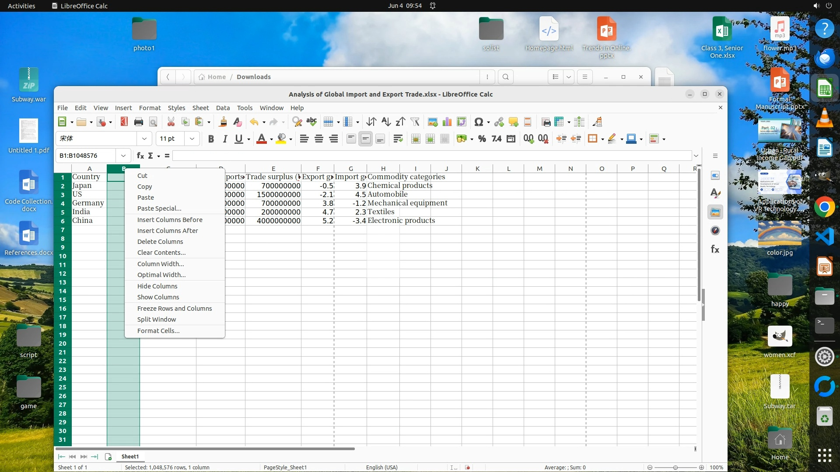This screenshot has width=840, height=472.
Task: Choose Delete Columns from context menu
Action: [x=160, y=242]
